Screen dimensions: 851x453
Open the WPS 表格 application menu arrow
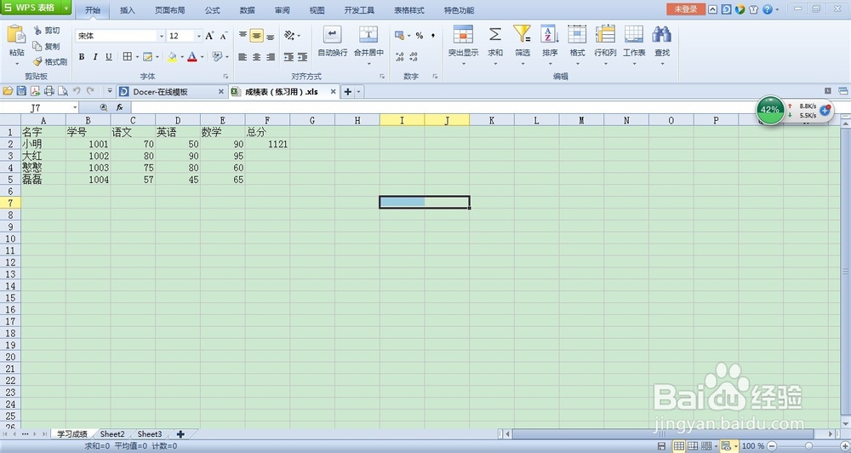66,8
